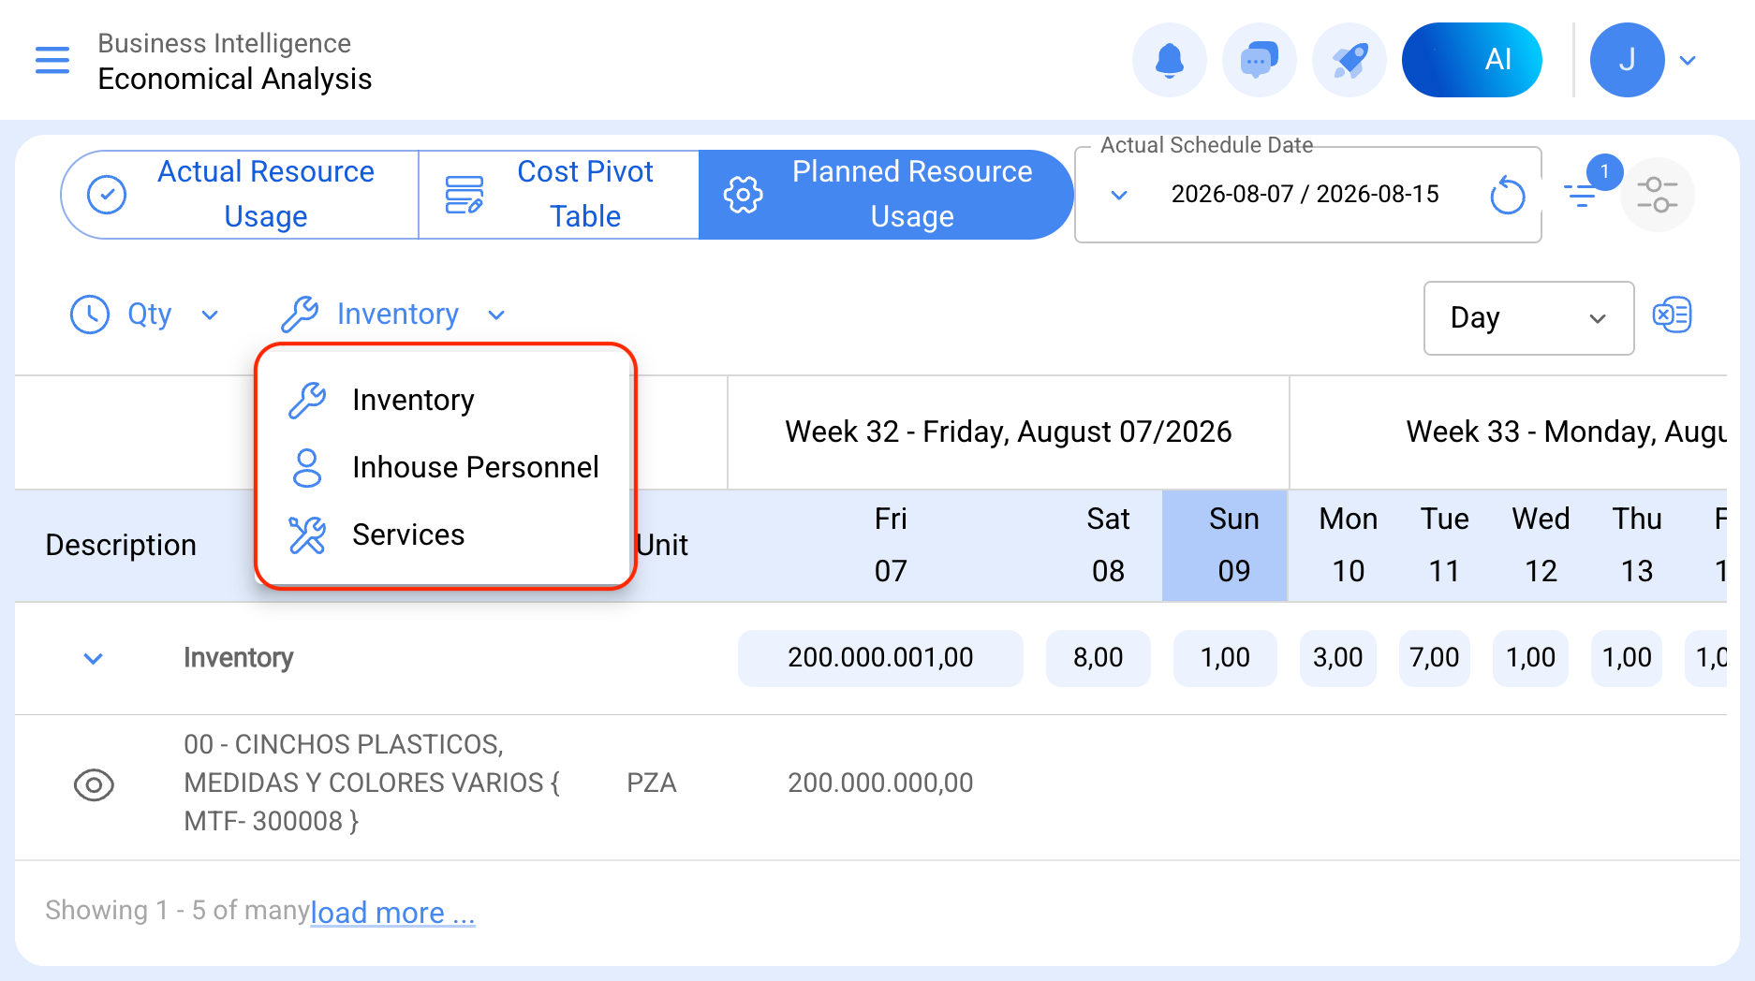Click the 7,00 Tuesday Inventory cell
Screen dimensions: 1755x981
(x=1434, y=658)
